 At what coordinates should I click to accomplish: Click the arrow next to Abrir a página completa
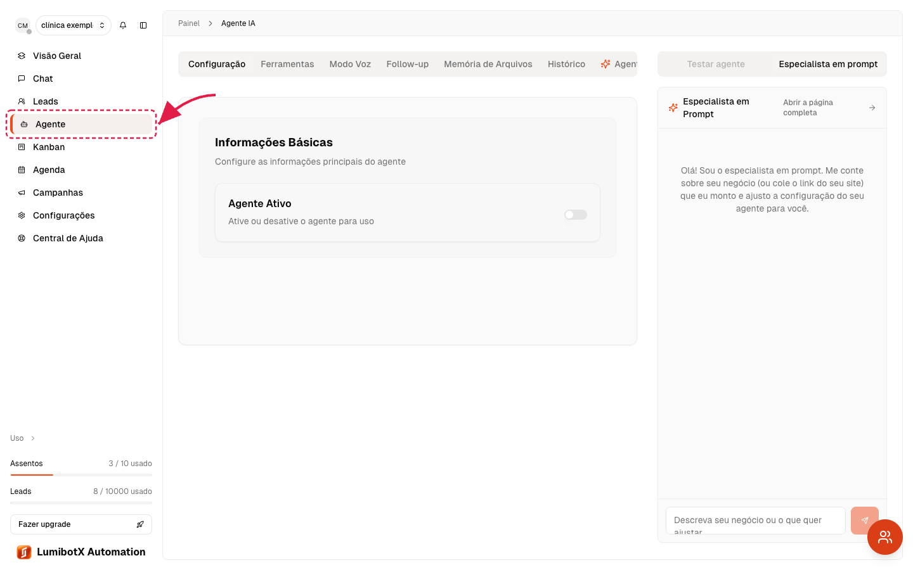point(872,108)
